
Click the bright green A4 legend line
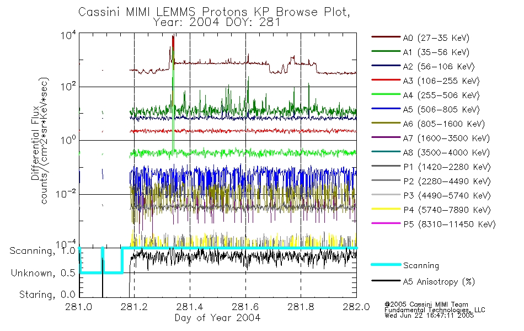pyautogui.click(x=386, y=94)
